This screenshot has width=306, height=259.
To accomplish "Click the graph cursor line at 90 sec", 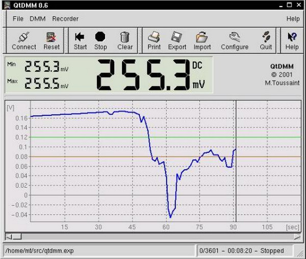I will tap(236, 161).
